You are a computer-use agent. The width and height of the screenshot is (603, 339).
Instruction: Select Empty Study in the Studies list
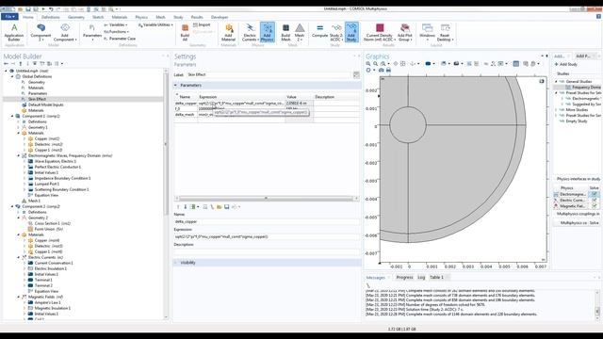(576, 121)
